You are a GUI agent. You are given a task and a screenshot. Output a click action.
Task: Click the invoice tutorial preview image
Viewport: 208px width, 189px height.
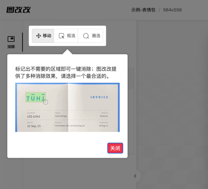pos(67,107)
